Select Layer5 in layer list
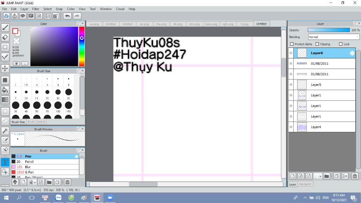 coord(322,85)
